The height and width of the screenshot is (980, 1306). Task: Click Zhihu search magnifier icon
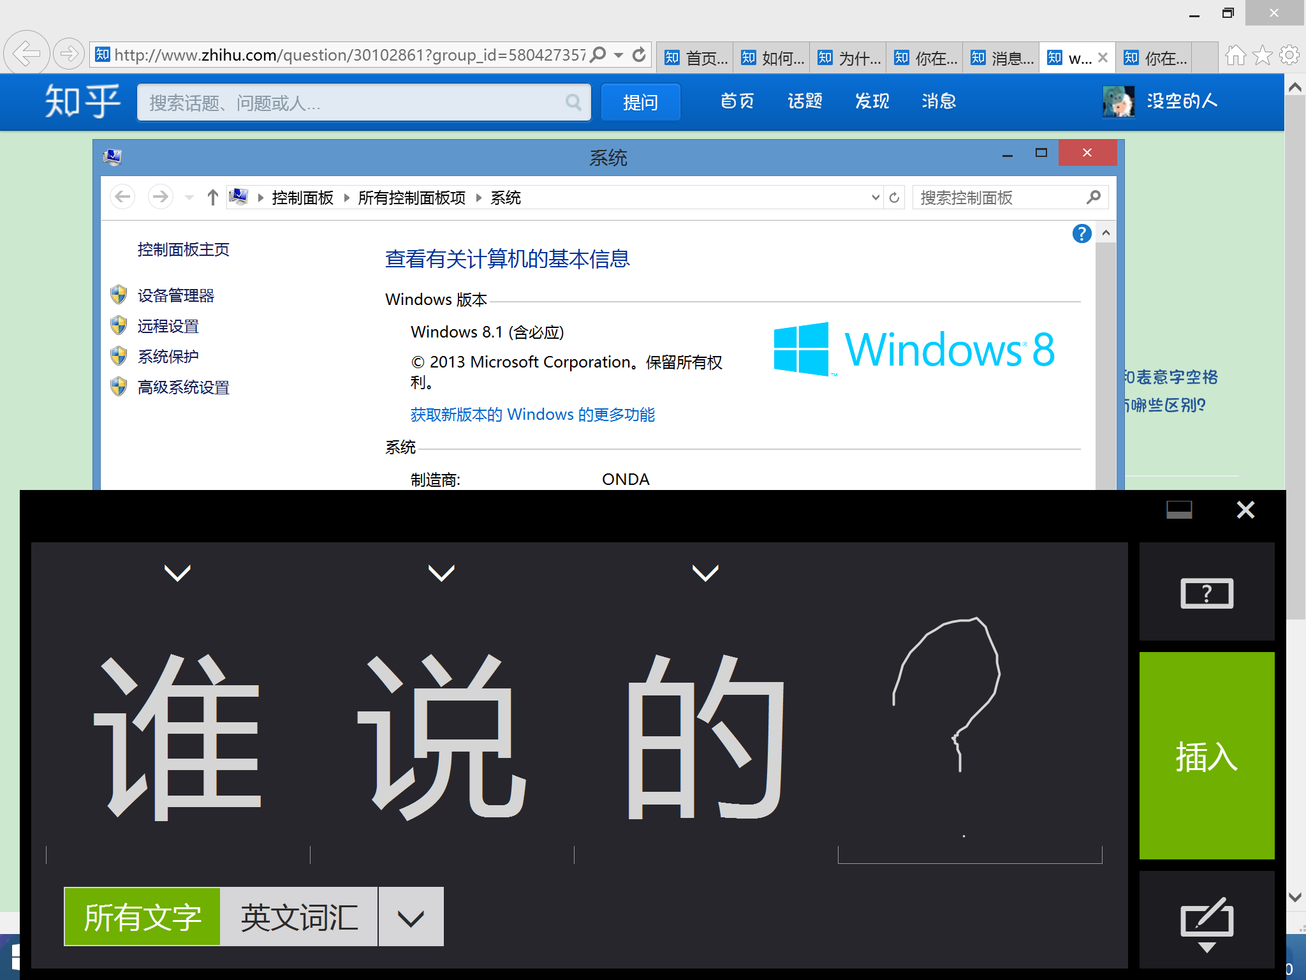point(573,102)
